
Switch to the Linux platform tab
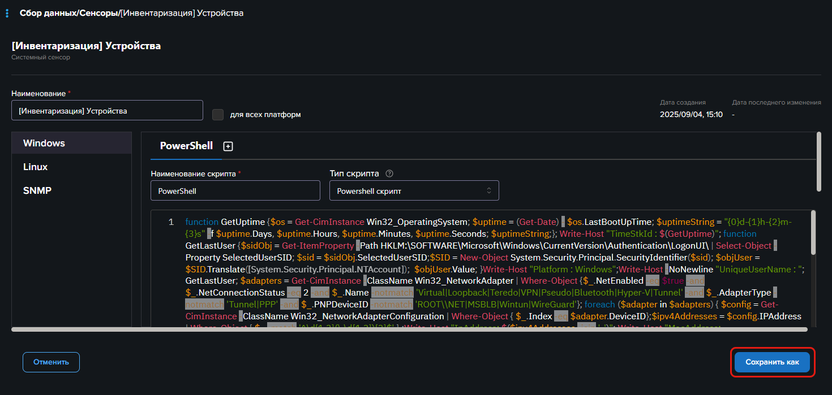click(x=35, y=167)
